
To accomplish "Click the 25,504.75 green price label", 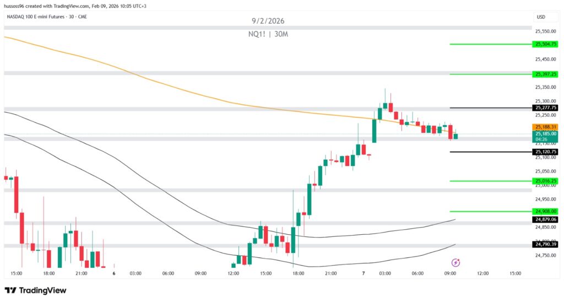I will (545, 44).
